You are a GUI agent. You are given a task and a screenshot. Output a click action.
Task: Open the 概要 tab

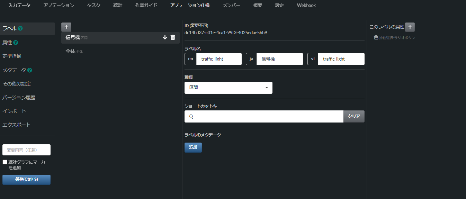[x=258, y=6]
